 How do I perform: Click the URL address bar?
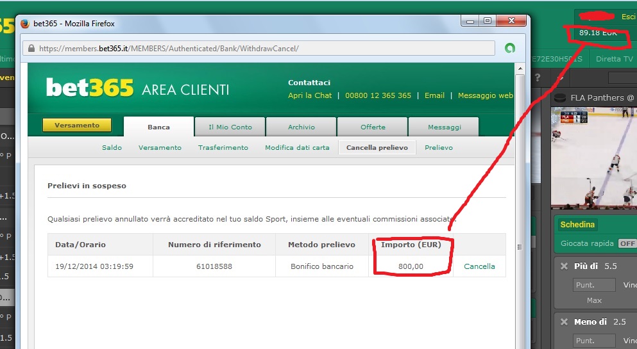click(x=259, y=48)
